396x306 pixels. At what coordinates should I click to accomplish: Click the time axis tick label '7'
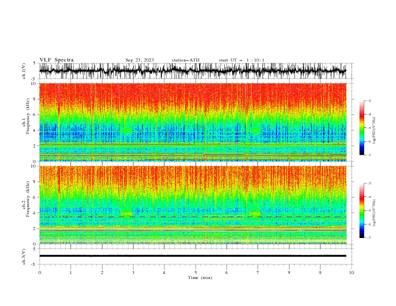(x=258, y=272)
